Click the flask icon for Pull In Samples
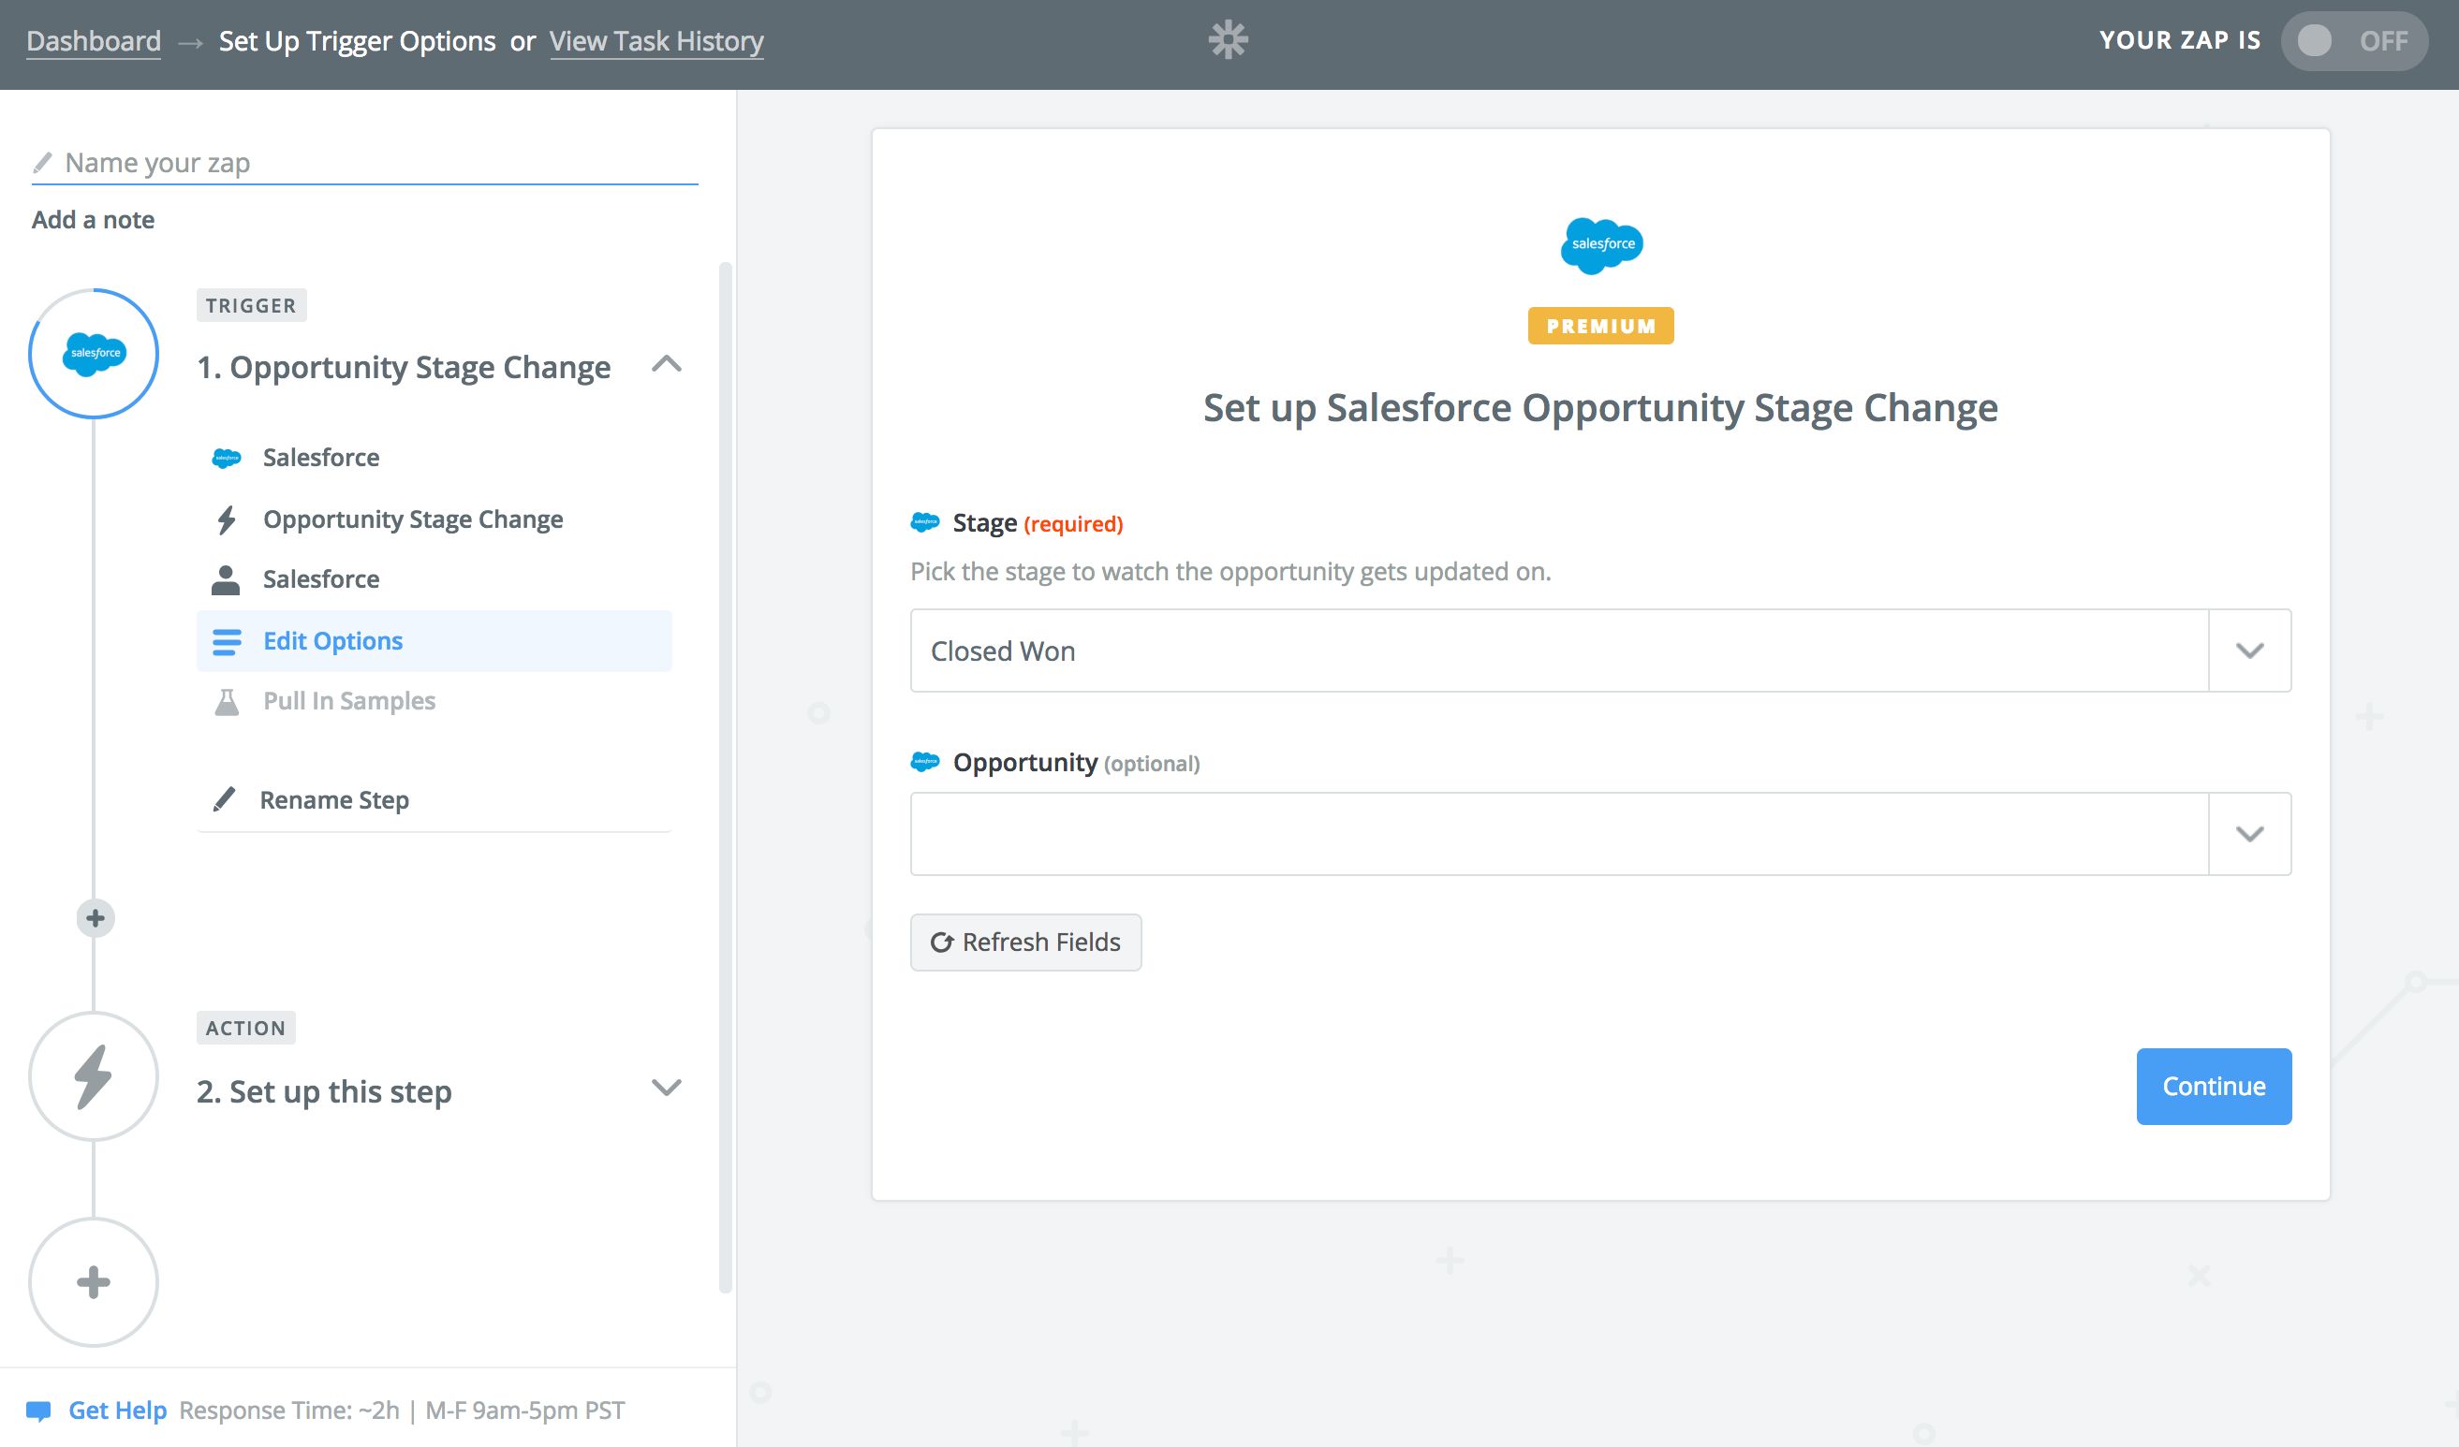 pos(227,701)
